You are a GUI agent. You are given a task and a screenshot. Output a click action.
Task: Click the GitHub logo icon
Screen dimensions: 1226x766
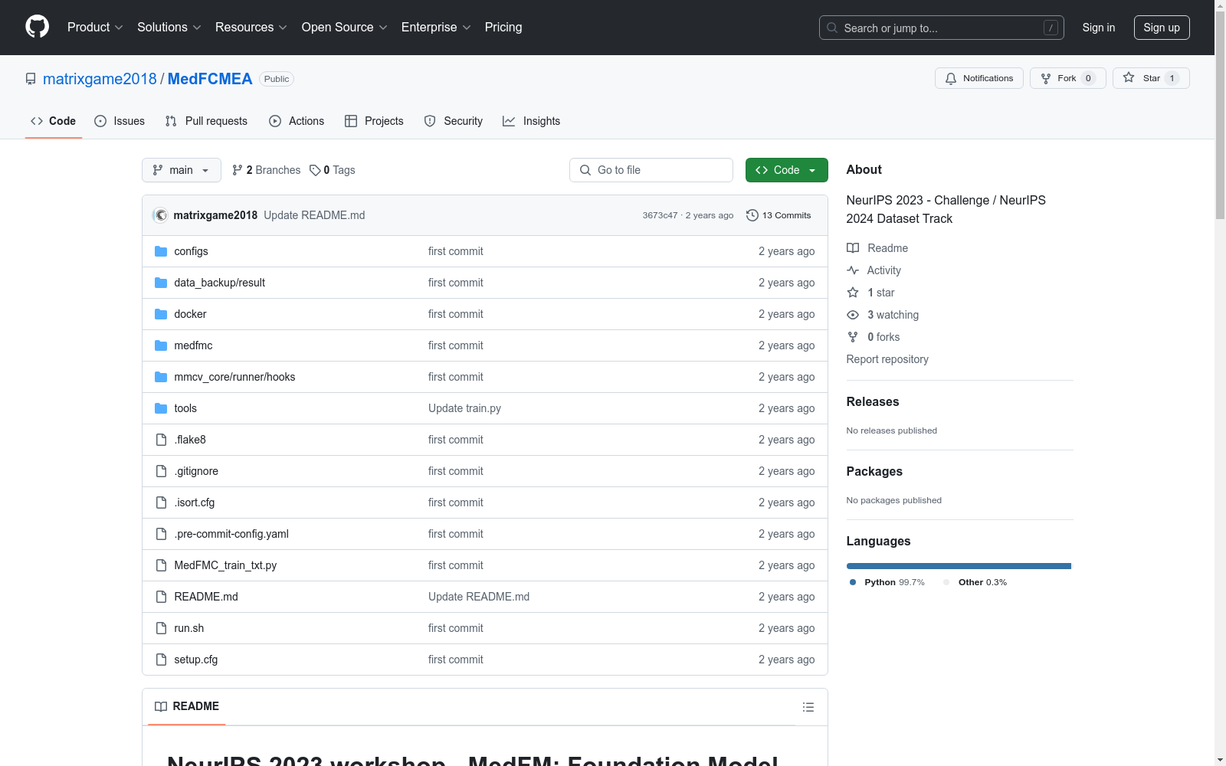pos(37,27)
